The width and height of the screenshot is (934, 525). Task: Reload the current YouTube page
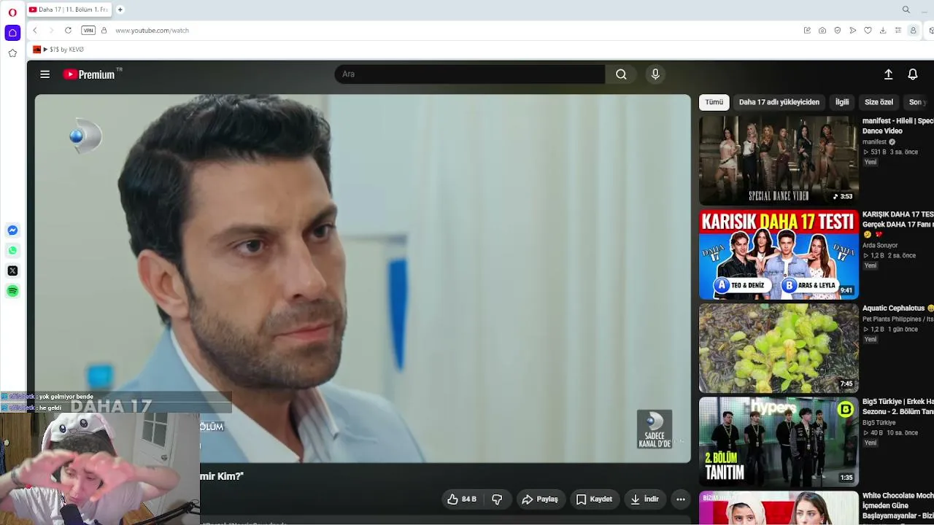click(x=68, y=31)
